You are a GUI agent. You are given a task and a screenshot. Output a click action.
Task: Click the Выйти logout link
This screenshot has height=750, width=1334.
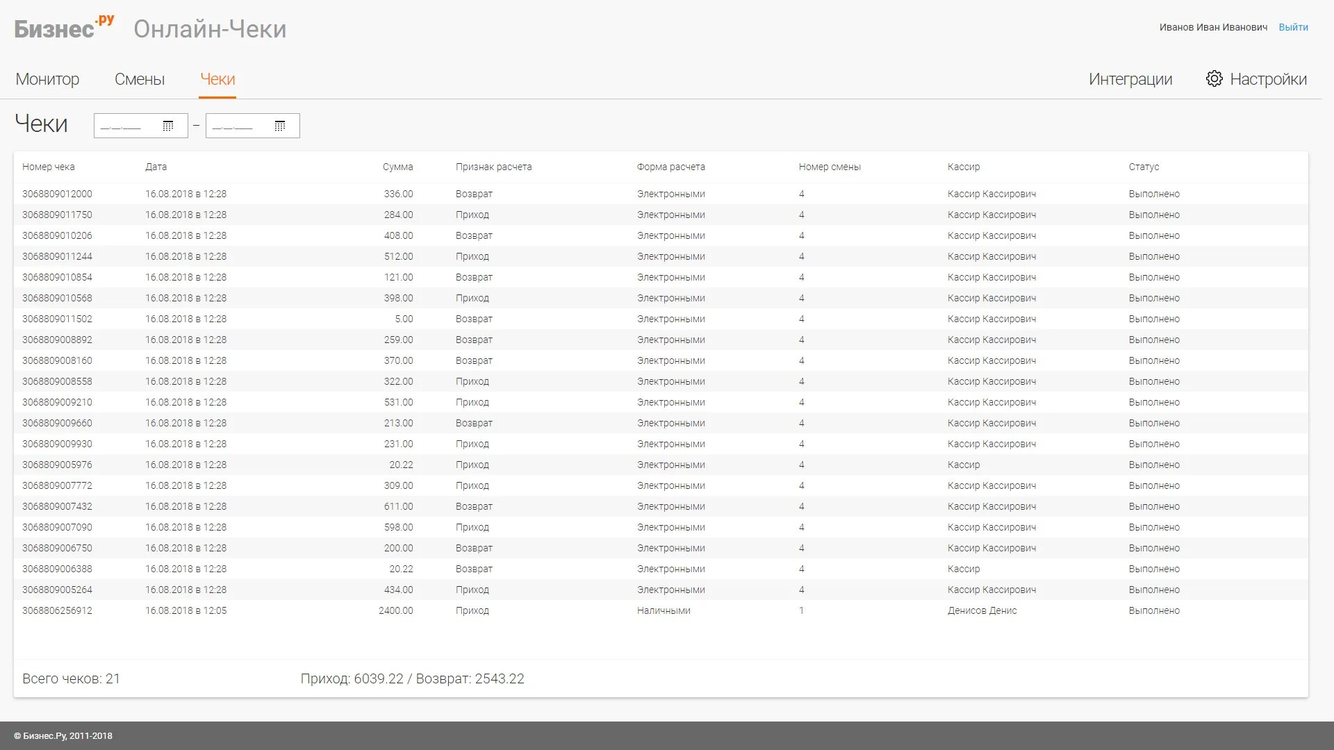tap(1293, 27)
